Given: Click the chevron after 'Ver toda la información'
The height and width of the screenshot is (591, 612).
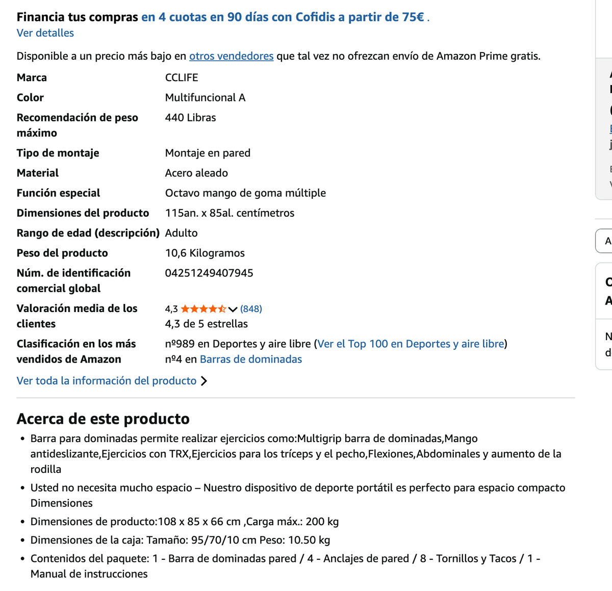Looking at the screenshot, I should click(203, 381).
